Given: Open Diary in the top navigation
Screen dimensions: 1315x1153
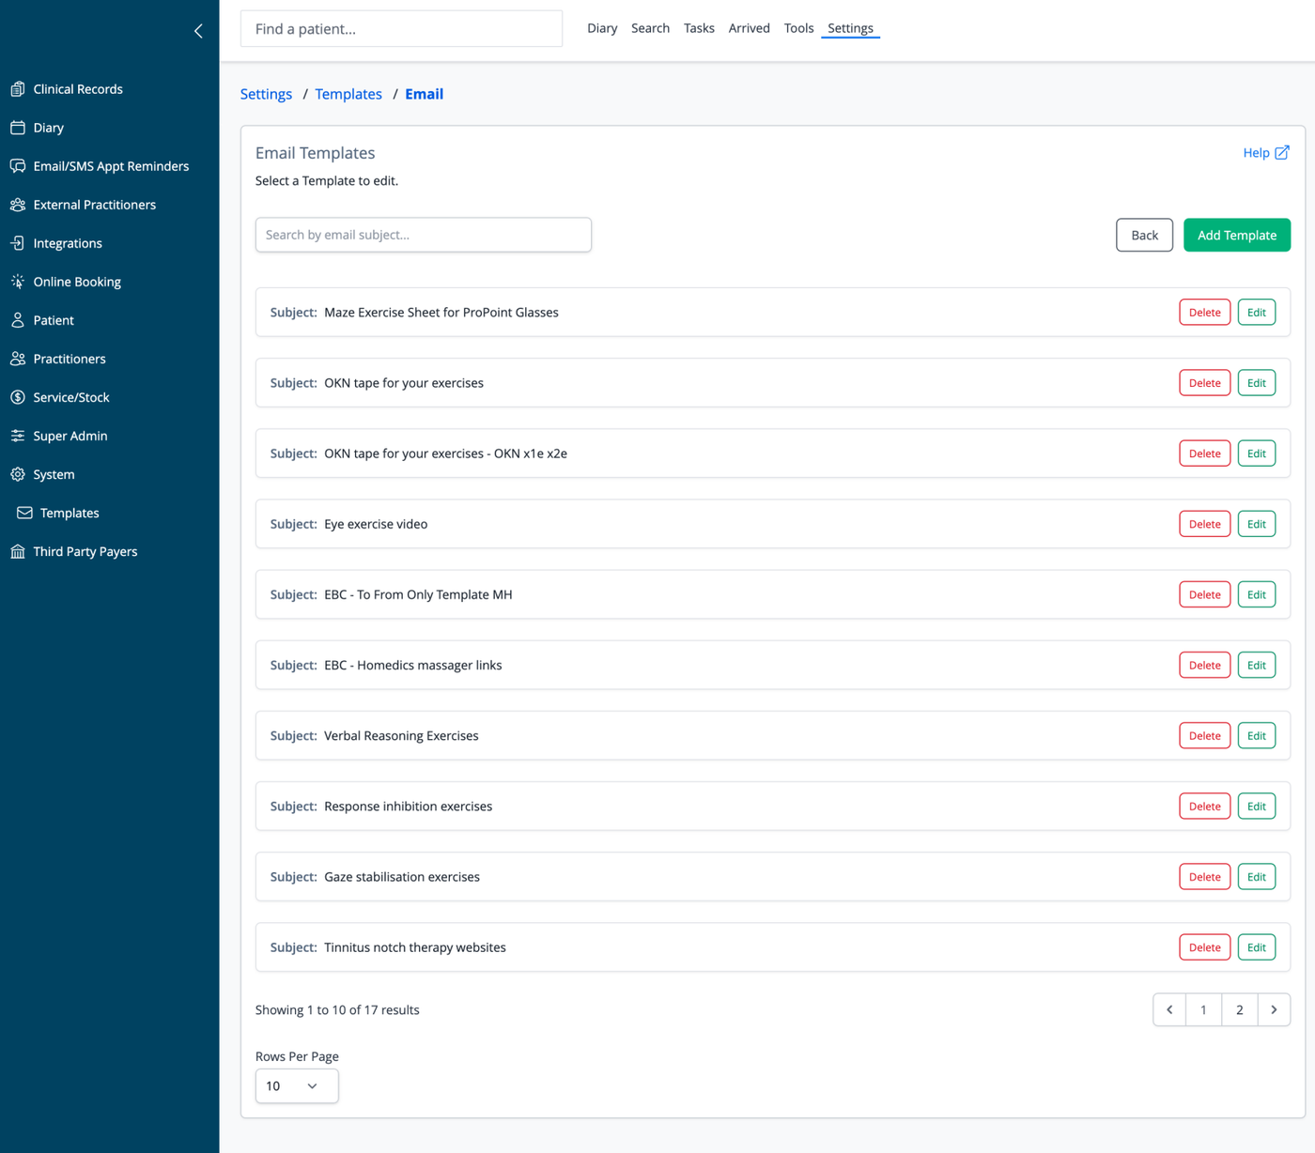Looking at the screenshot, I should 602,28.
